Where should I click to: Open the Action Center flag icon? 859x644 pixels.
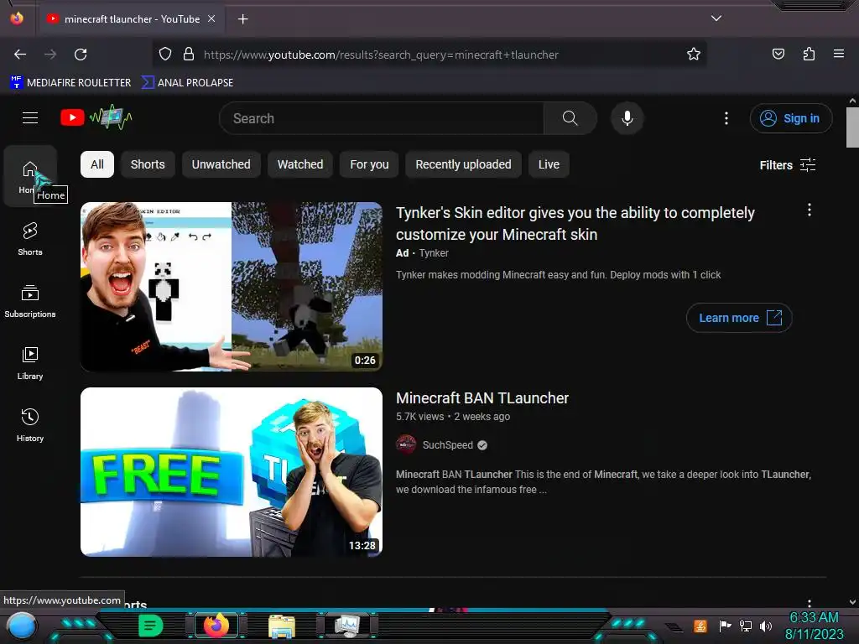tap(724, 626)
